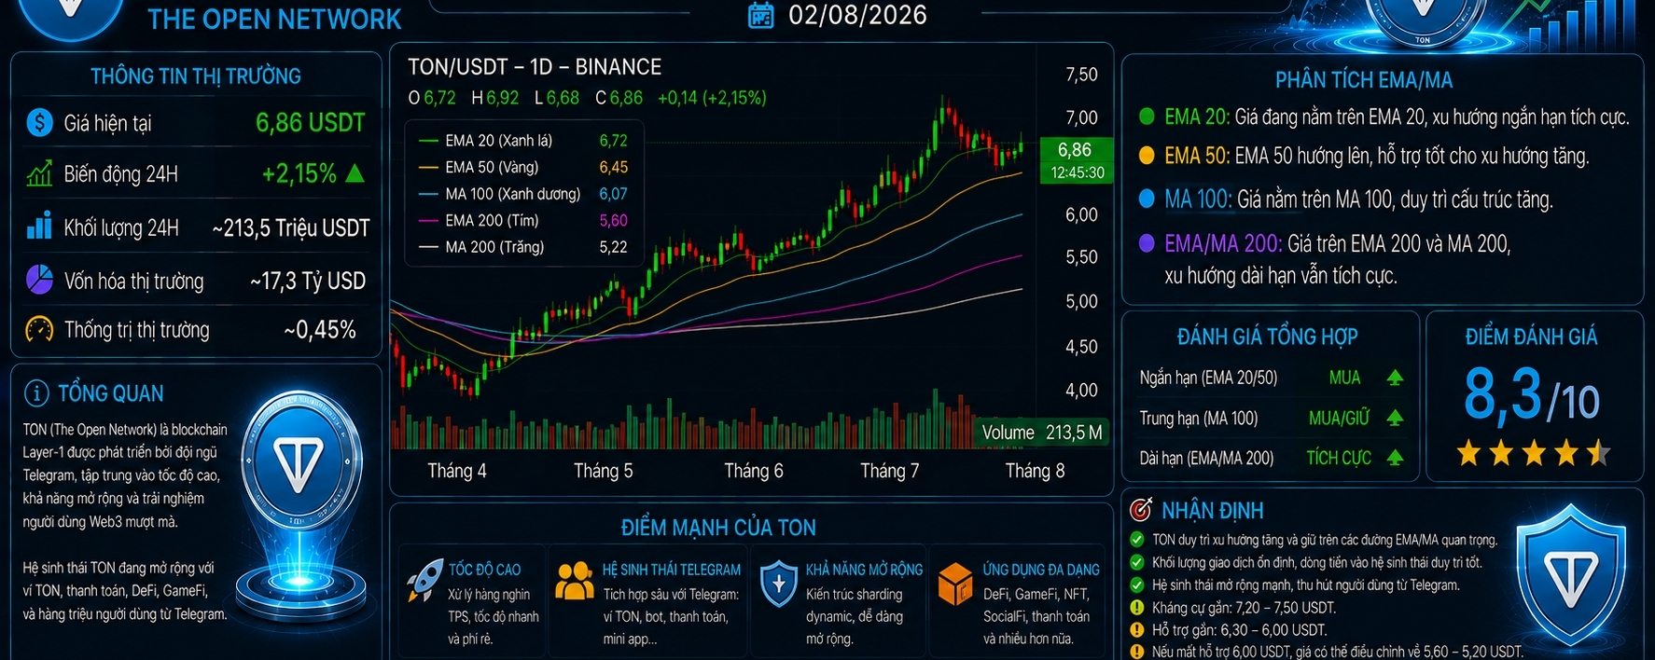Click the +0,14 (+2,15%) change in chart header
The width and height of the screenshot is (1655, 660).
tap(712, 98)
